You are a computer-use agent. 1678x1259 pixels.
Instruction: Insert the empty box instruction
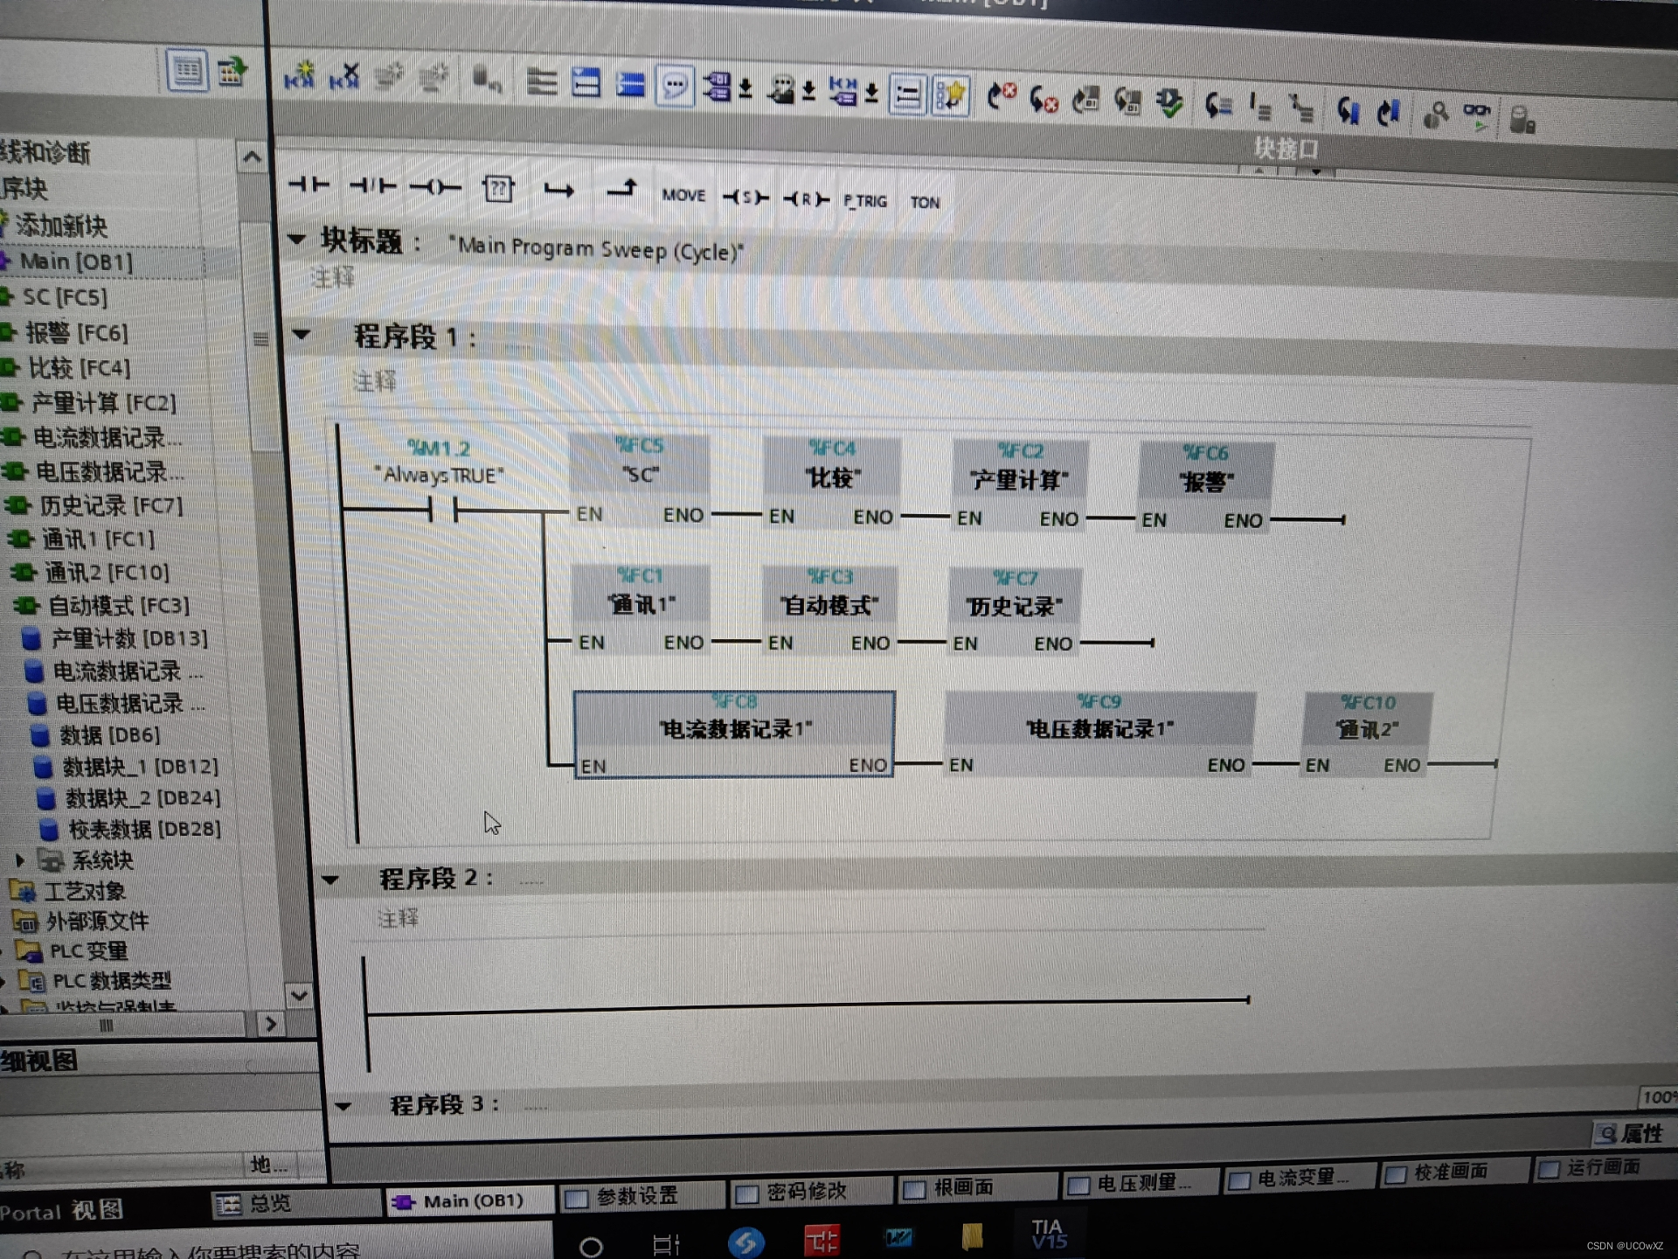[498, 189]
